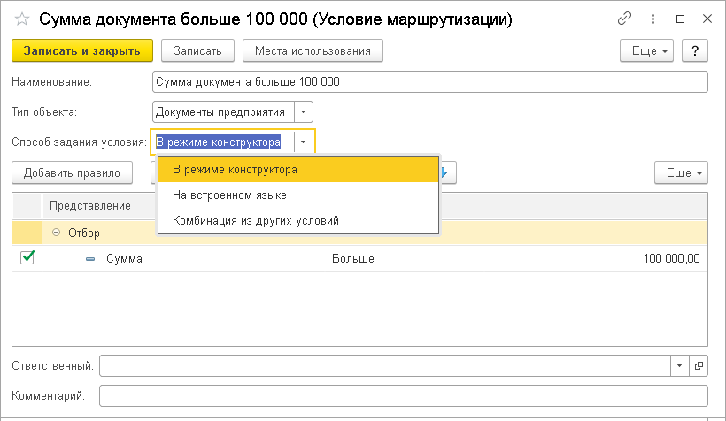
Task: Expand the Ответственный field dropdown arrow
Action: [680, 365]
